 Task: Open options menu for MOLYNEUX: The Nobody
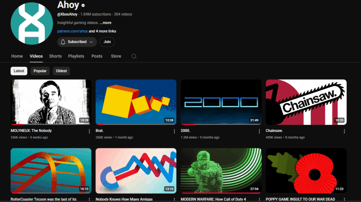[89, 131]
